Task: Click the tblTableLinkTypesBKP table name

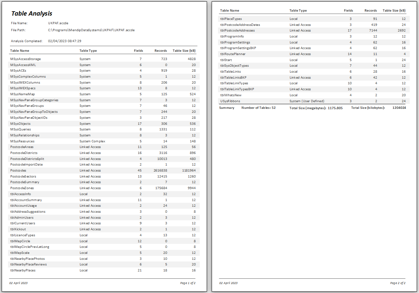Action: [x=237, y=89]
